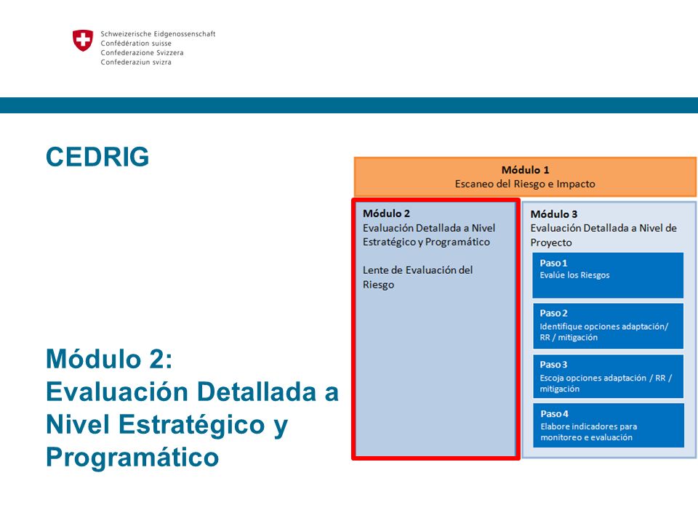698x523 pixels.
Task: Click the CEDRIG heading
Action: tap(97, 157)
